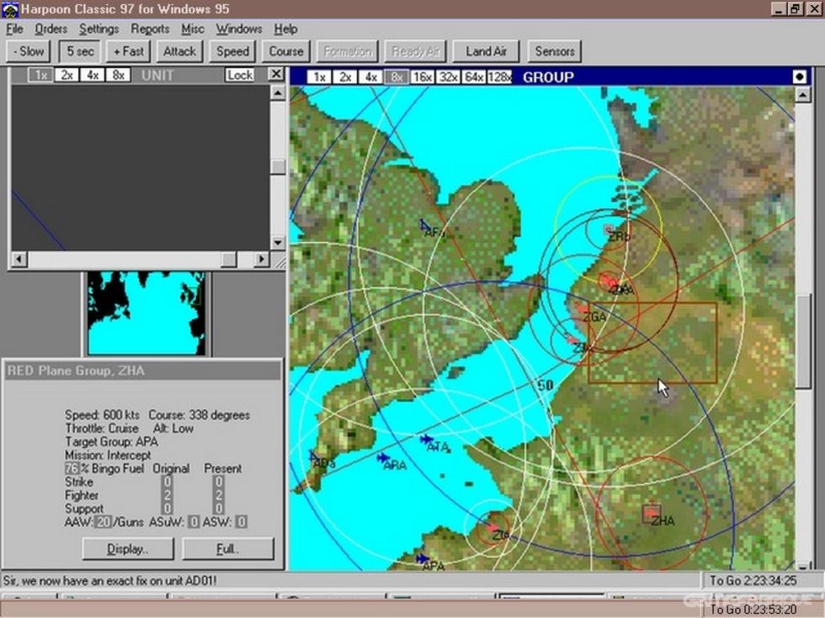Click the 5 sec time compression button
The height and width of the screenshot is (618, 825).
80,51
